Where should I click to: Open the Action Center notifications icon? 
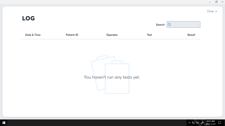pos(220,123)
